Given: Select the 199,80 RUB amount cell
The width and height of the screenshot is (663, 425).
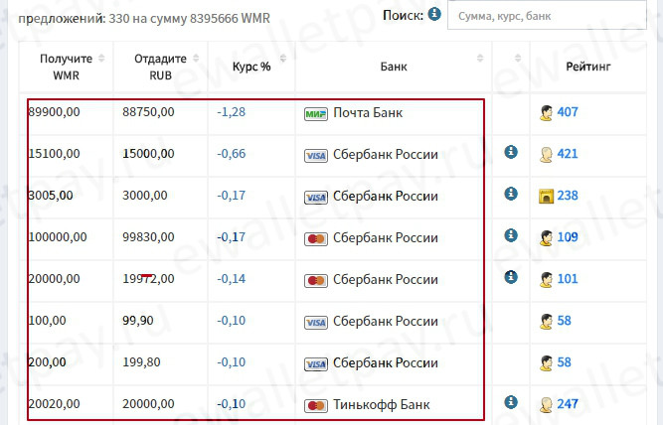Looking at the screenshot, I should (x=142, y=362).
